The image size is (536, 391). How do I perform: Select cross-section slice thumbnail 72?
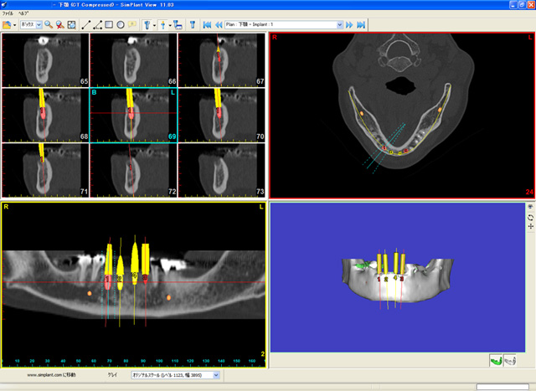pos(130,167)
